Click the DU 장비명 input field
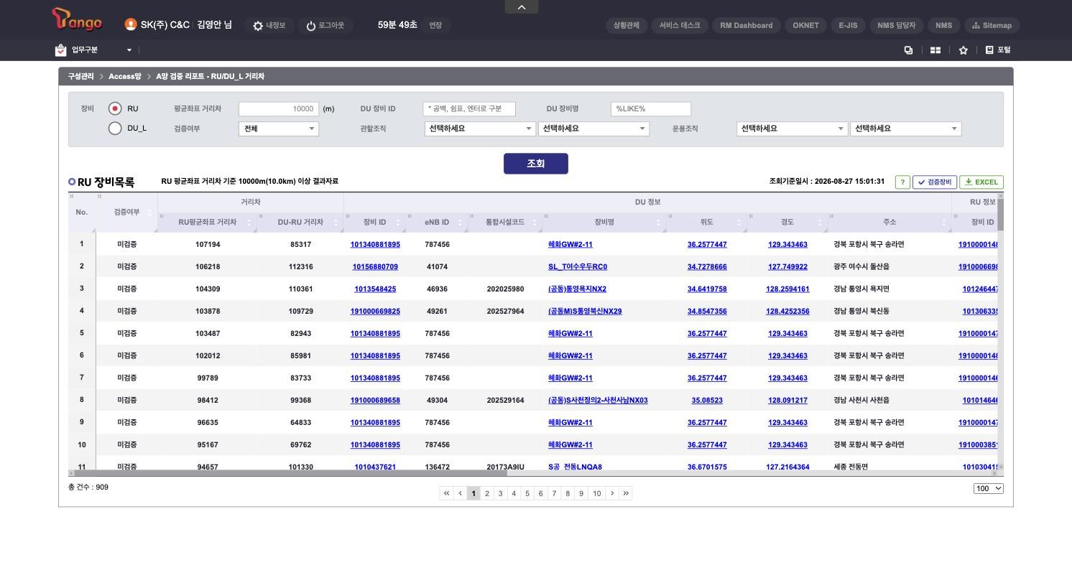The height and width of the screenshot is (583, 1072). click(651, 109)
